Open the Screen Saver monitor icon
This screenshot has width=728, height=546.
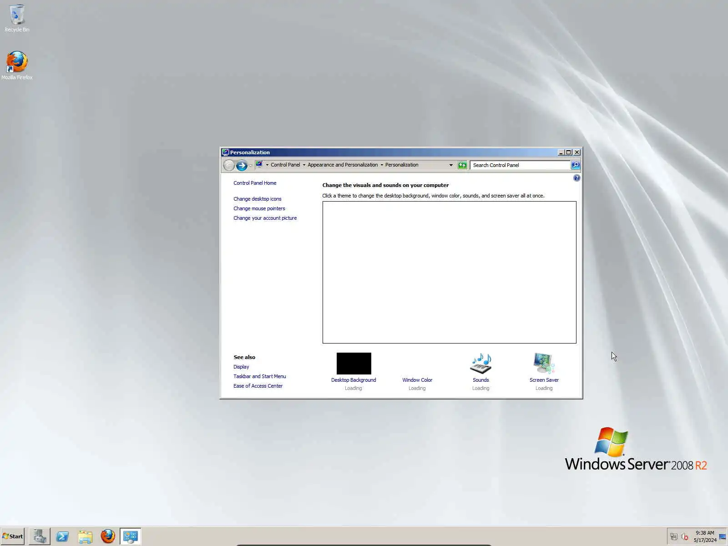tap(544, 364)
